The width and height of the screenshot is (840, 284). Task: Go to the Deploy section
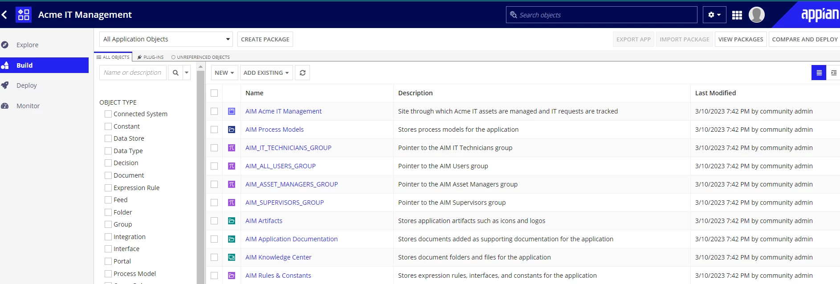click(x=27, y=85)
